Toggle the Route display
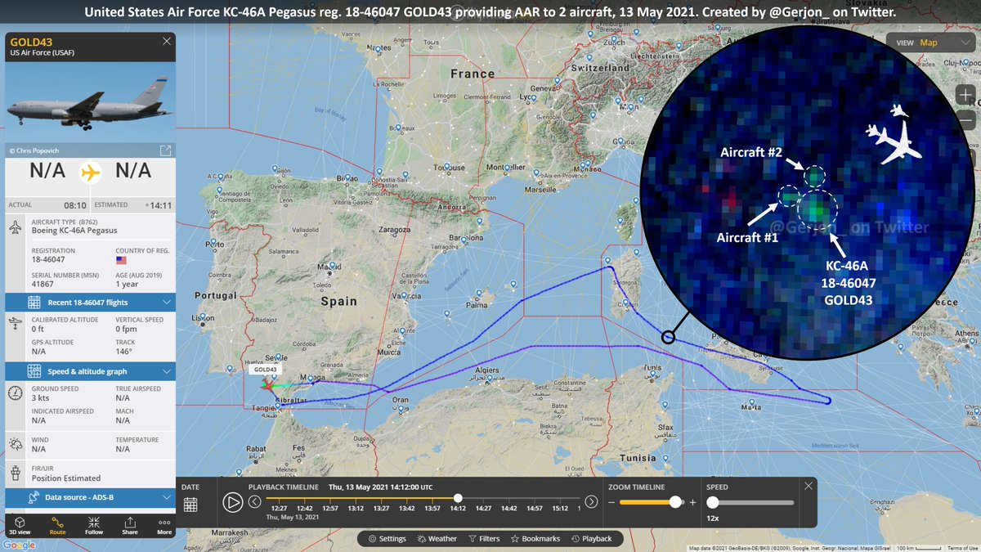The image size is (981, 552). click(x=58, y=526)
